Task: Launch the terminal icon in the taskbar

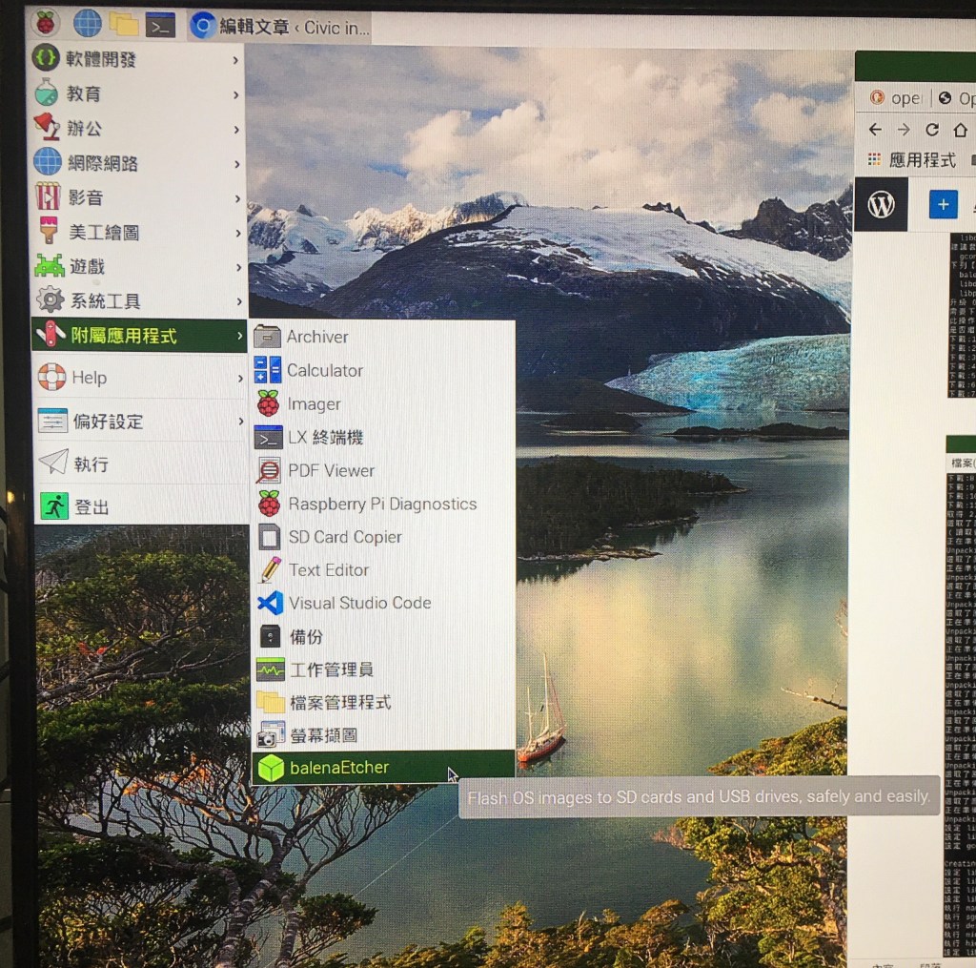Action: [160, 25]
